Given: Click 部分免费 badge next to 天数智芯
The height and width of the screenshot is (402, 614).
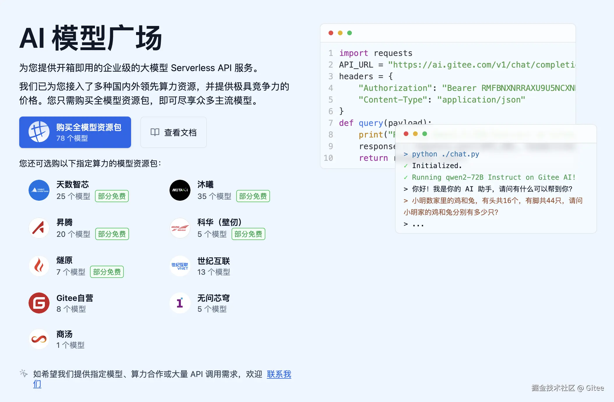Looking at the screenshot, I should pyautogui.click(x=112, y=196).
